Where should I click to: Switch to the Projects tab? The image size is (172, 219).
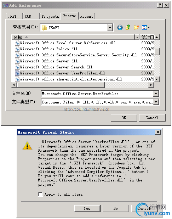point(51,16)
